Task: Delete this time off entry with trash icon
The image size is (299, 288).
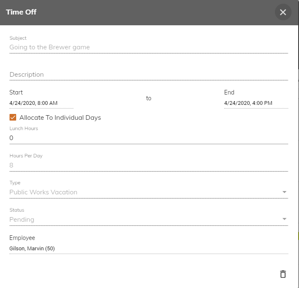Action: click(283, 274)
